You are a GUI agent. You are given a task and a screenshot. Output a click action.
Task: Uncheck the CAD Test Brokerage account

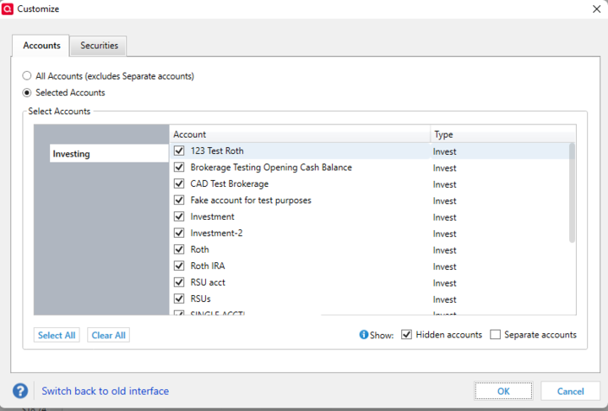[179, 184]
